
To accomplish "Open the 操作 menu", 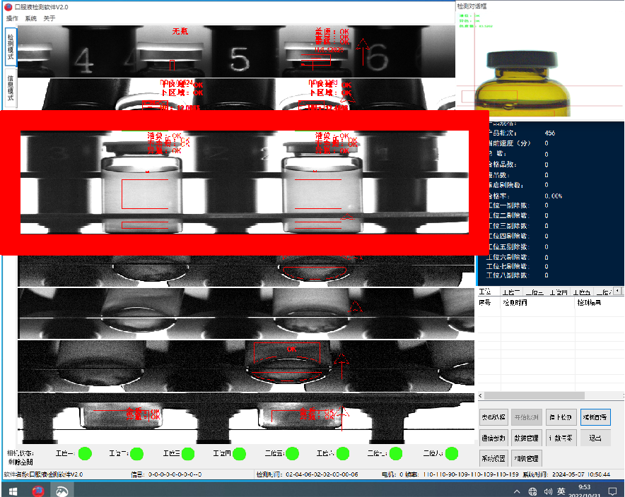I will pyautogui.click(x=12, y=18).
